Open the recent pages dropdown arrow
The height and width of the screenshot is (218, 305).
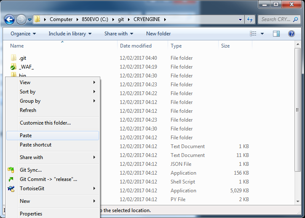pyautogui.click(x=29, y=20)
